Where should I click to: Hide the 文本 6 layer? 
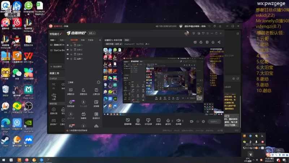click(x=68, y=54)
